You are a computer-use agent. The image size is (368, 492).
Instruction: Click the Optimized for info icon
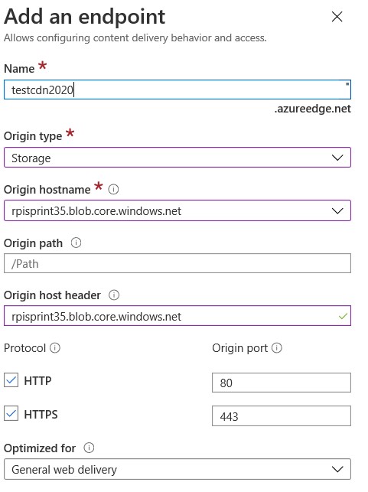tap(89, 448)
